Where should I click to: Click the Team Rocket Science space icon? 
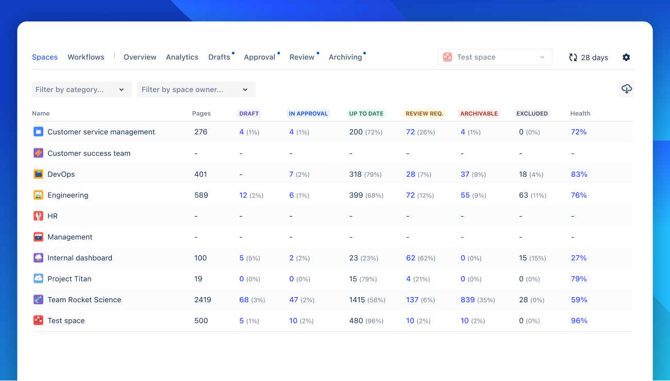(x=38, y=300)
